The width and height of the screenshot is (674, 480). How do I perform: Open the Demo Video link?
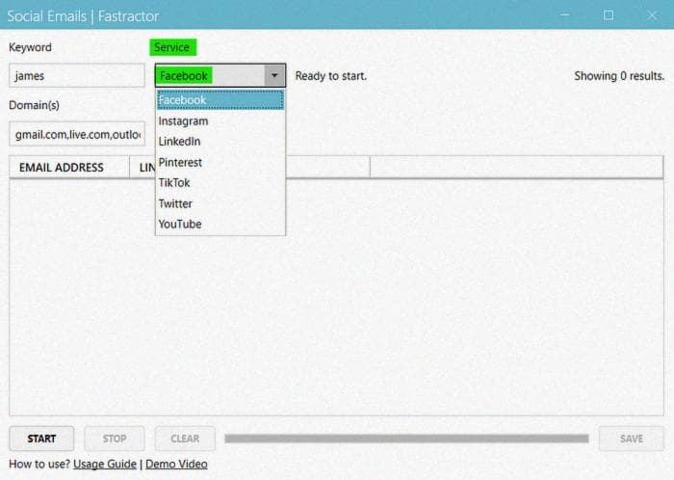pos(176,464)
